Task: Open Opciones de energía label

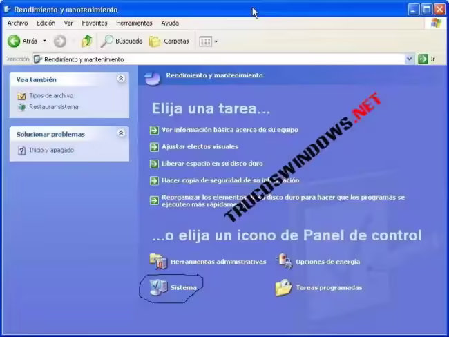Action: click(x=328, y=262)
